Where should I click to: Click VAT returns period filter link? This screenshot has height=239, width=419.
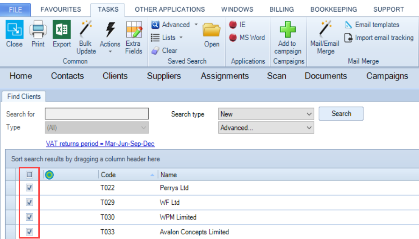[x=100, y=144]
